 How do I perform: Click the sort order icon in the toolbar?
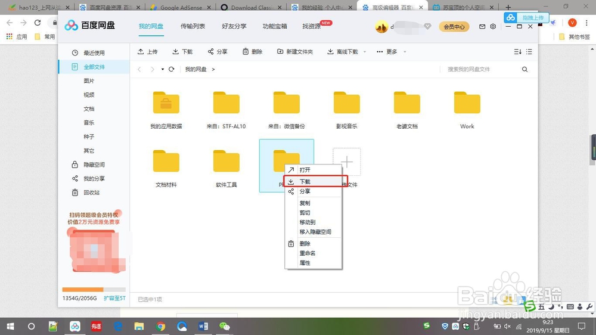pyautogui.click(x=517, y=52)
